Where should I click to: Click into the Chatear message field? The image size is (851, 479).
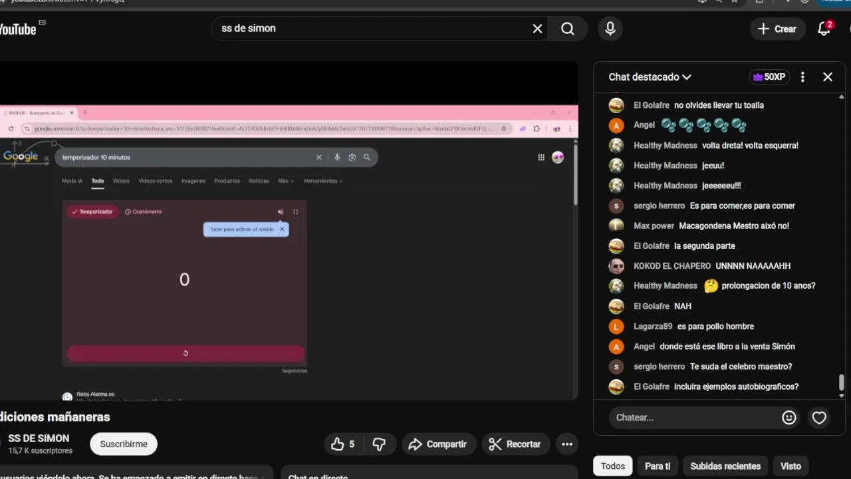coord(690,417)
